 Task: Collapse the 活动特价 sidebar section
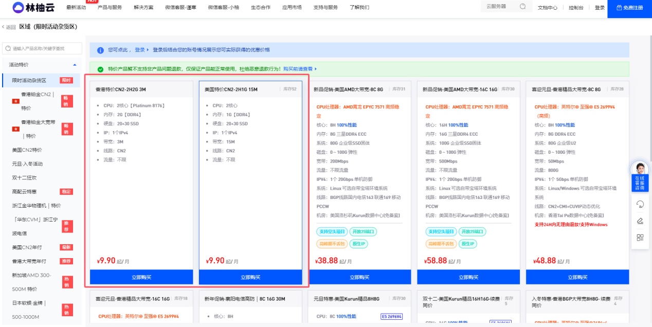(x=75, y=65)
